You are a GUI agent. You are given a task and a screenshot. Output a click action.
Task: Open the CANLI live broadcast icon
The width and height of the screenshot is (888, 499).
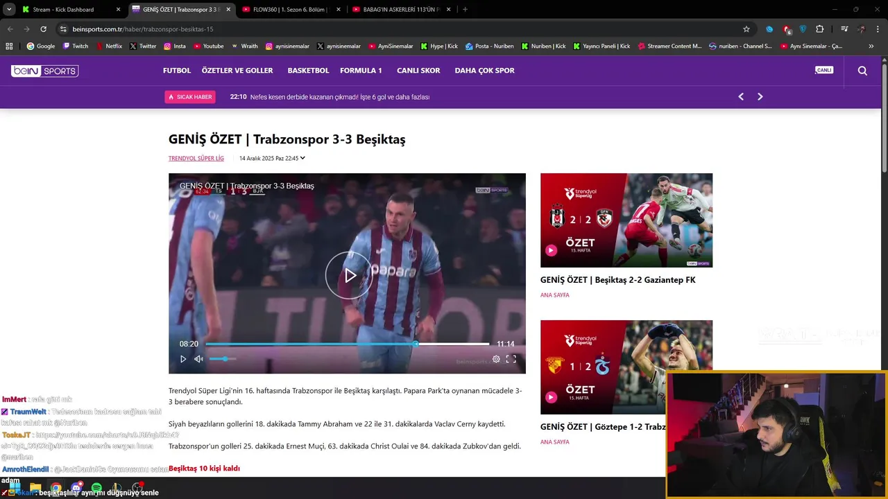pyautogui.click(x=823, y=70)
